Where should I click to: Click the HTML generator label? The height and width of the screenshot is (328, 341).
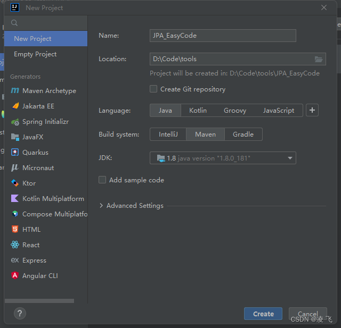click(x=31, y=229)
